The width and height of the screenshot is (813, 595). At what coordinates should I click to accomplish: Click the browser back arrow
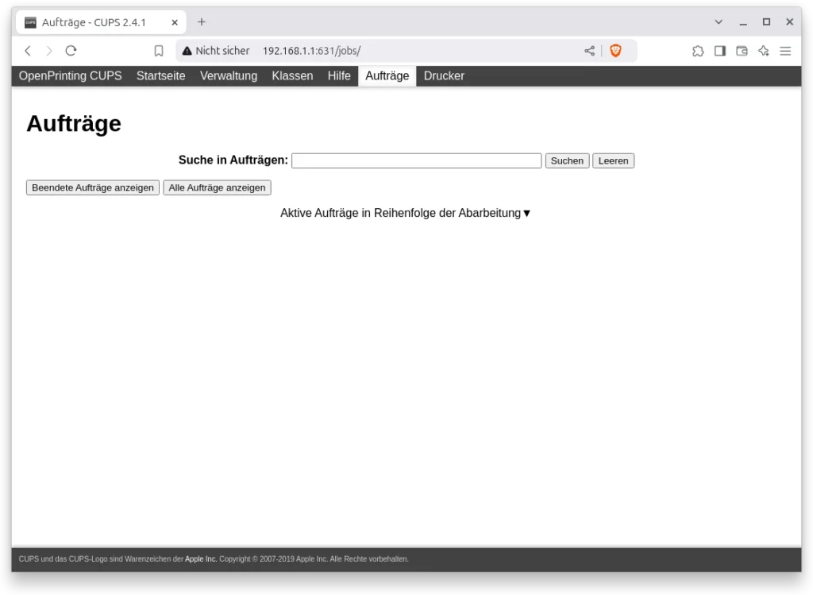(28, 51)
